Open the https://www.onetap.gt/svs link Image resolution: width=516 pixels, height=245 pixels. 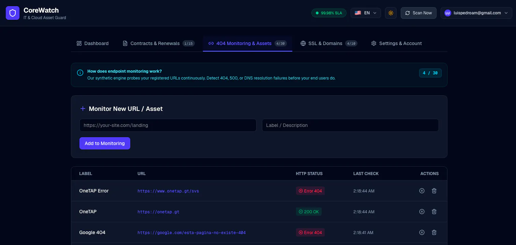(168, 191)
